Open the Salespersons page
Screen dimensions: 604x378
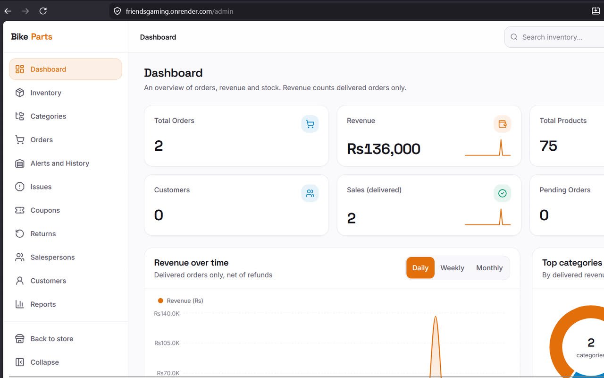tap(66, 258)
